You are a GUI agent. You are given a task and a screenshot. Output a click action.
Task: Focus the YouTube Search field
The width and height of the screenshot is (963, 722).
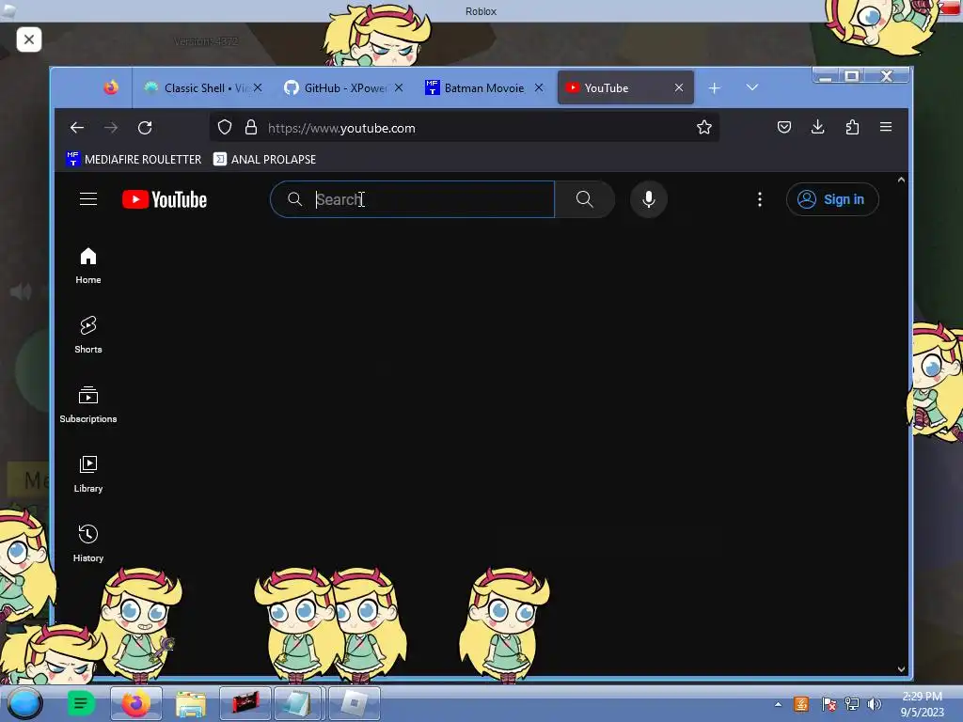412,199
